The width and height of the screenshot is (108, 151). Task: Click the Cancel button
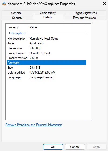coord(75,147)
